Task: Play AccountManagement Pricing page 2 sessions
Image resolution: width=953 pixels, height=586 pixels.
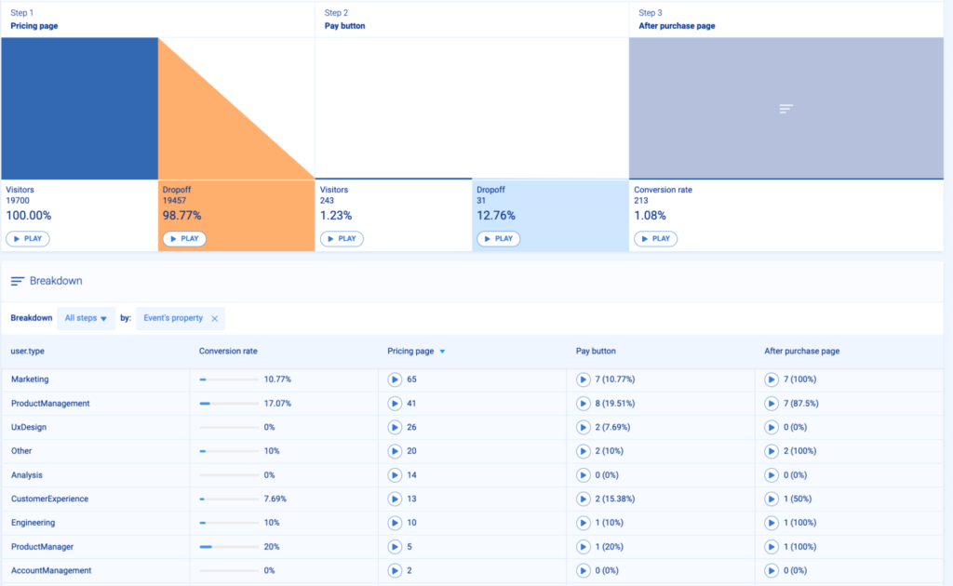Action: [395, 571]
